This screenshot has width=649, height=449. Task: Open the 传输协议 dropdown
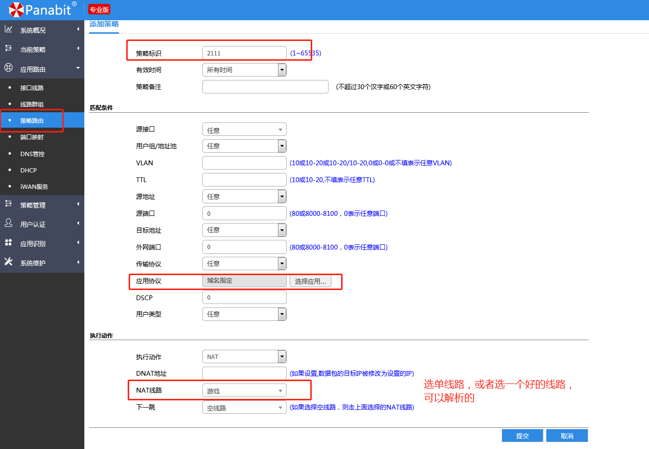244,264
